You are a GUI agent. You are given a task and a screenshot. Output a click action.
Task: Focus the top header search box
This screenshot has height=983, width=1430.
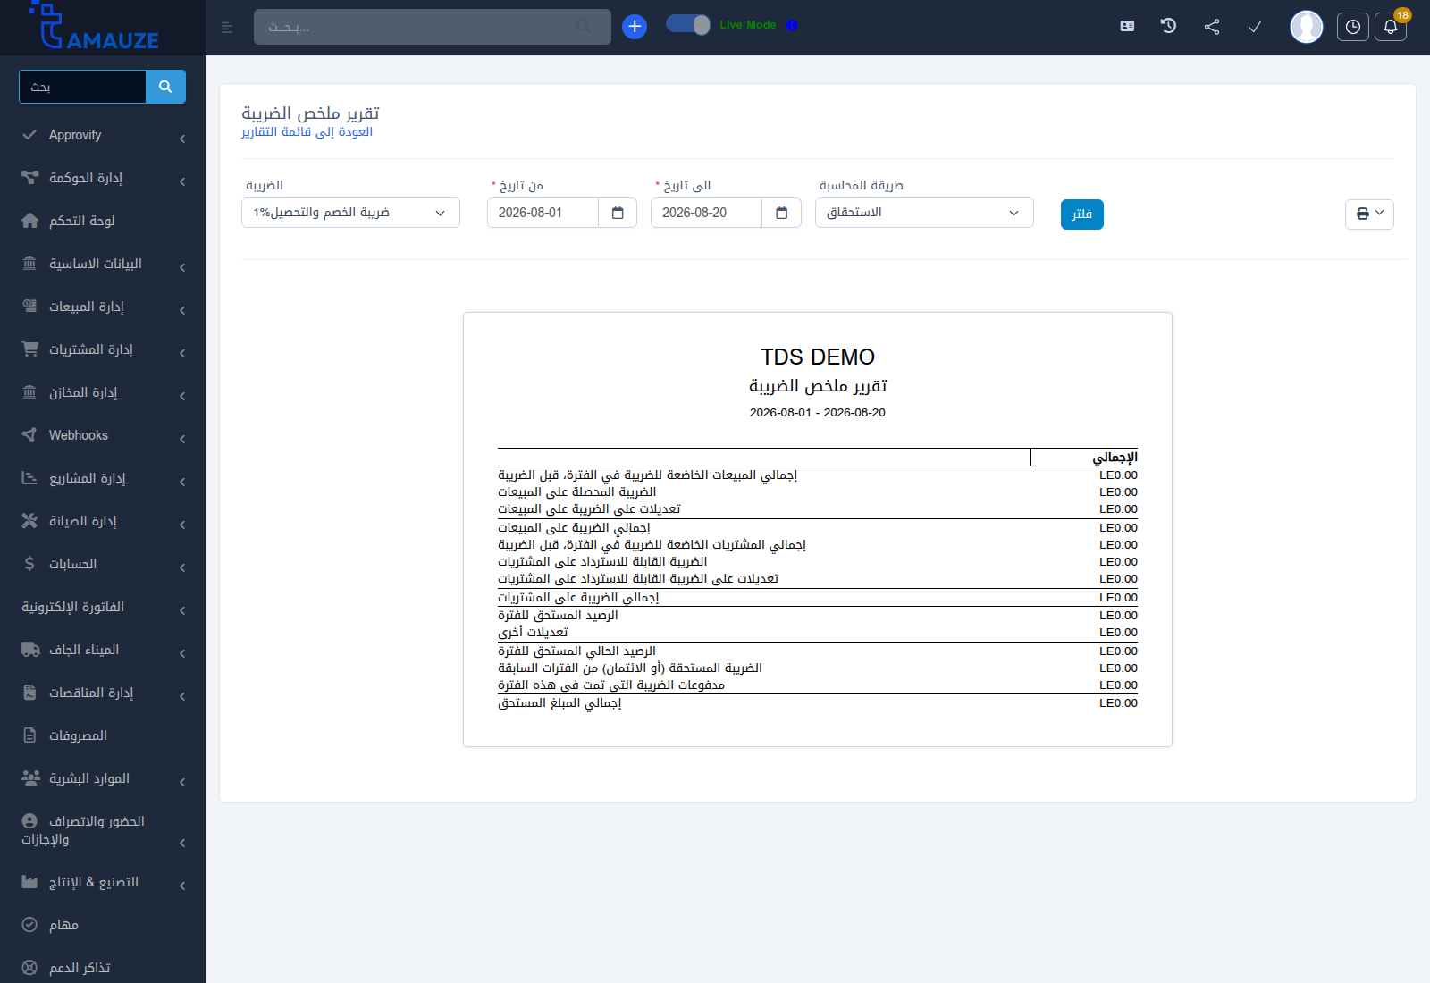click(433, 27)
